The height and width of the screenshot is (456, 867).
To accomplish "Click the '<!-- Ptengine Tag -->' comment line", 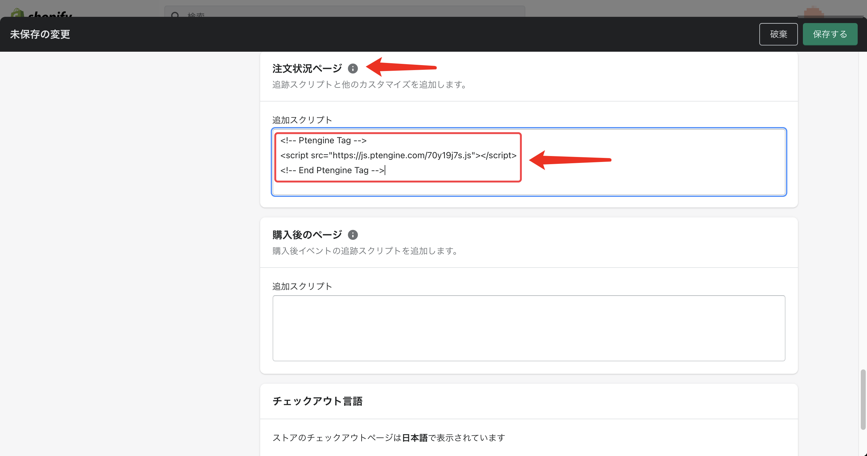I will coord(323,140).
